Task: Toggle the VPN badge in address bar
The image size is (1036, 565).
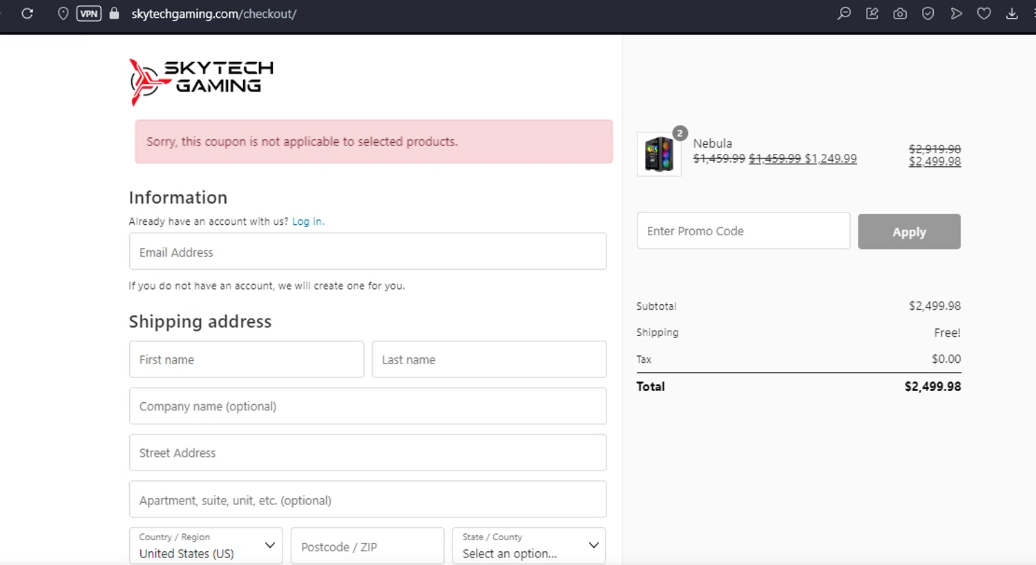Action: [89, 14]
